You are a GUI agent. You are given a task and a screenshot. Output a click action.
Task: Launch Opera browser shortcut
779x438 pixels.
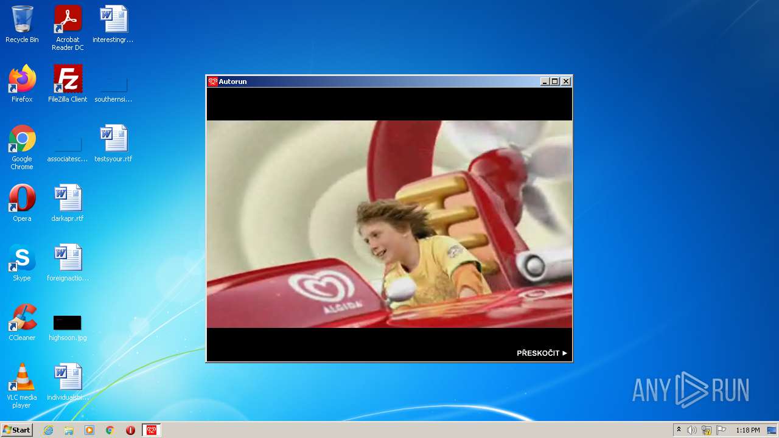point(22,203)
